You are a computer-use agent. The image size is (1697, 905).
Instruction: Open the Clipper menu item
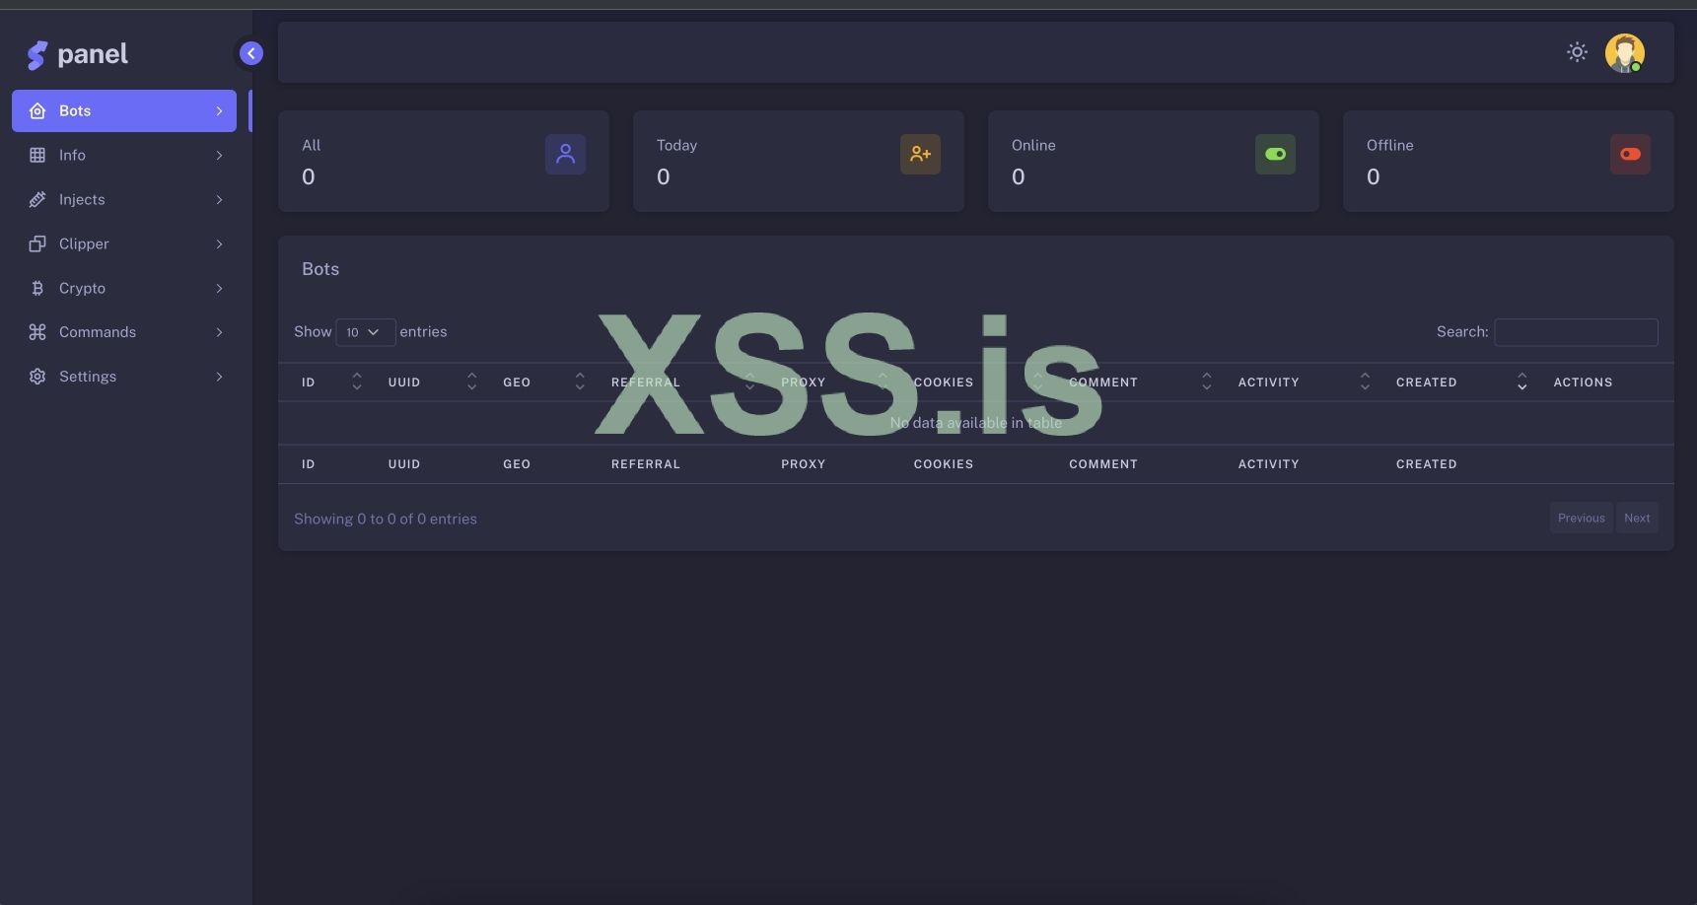pyautogui.click(x=124, y=244)
